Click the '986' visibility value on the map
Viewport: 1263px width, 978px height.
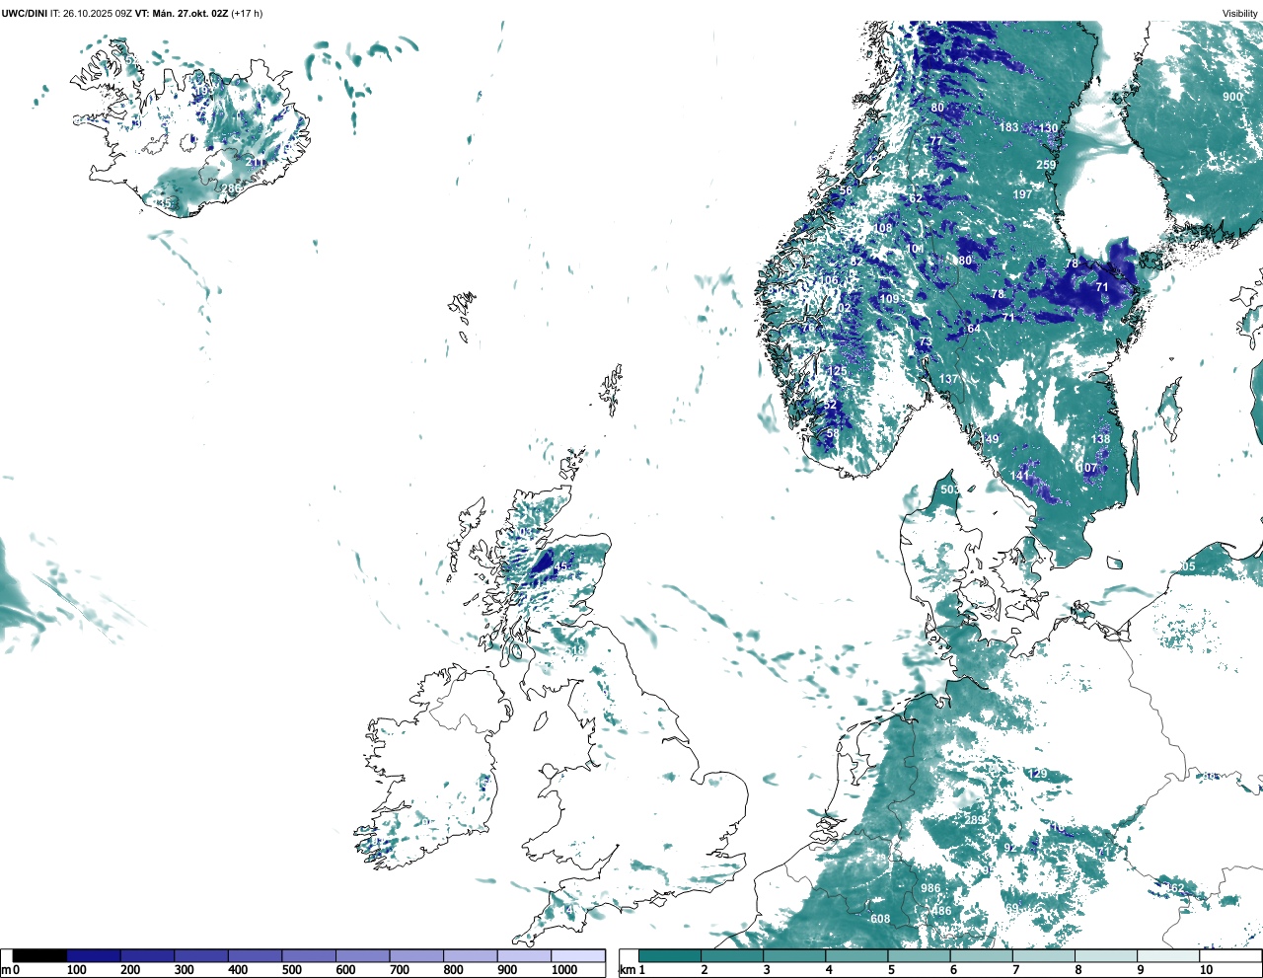(930, 888)
